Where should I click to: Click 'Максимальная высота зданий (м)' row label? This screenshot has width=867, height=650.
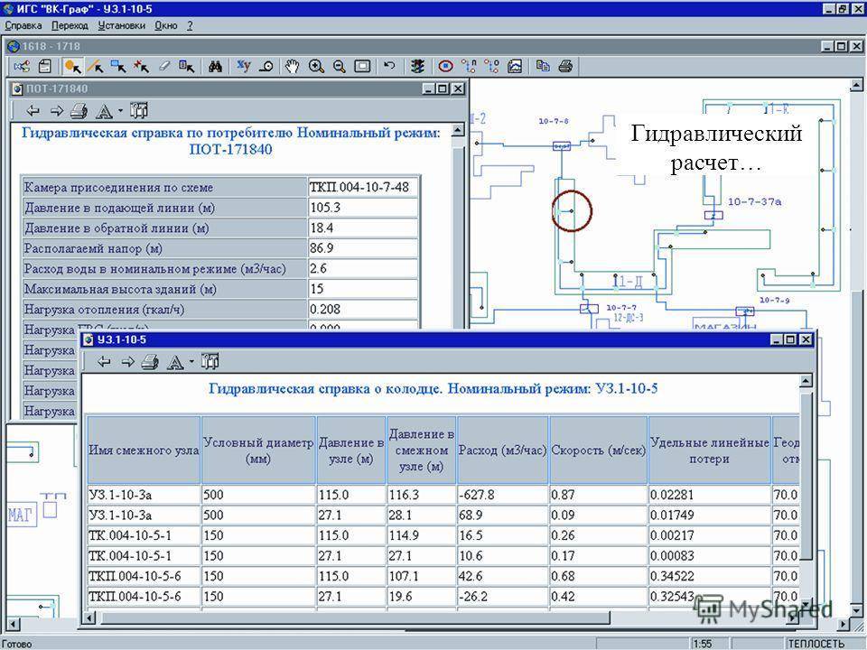(x=120, y=289)
